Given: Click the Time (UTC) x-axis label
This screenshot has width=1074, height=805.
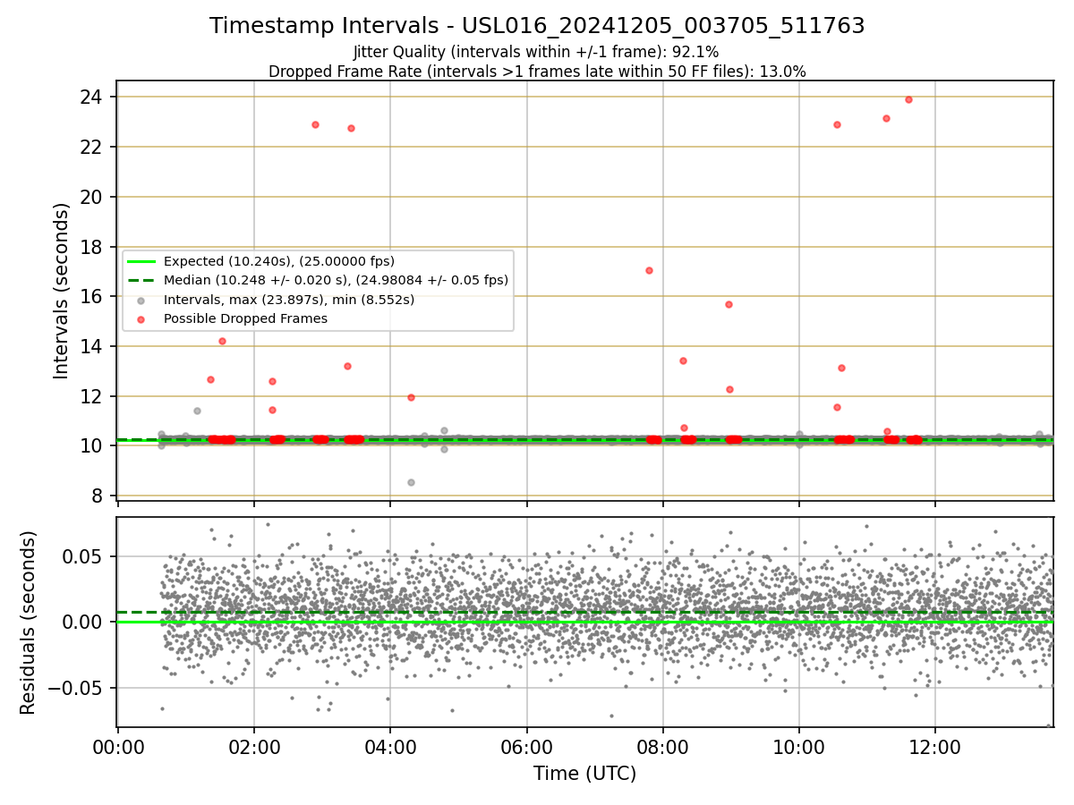Looking at the screenshot, I should 585,774.
